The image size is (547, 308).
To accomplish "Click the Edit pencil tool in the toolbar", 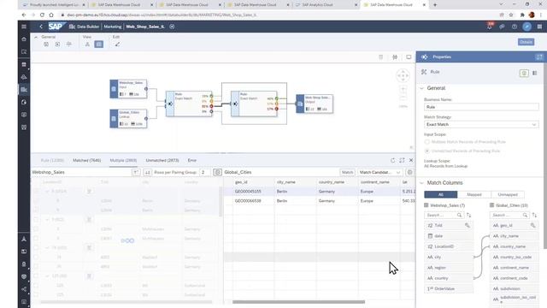I will [117, 44].
